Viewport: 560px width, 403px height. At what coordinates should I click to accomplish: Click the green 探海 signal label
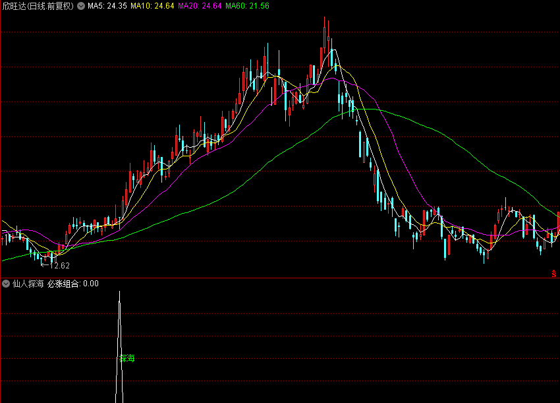pyautogui.click(x=127, y=358)
